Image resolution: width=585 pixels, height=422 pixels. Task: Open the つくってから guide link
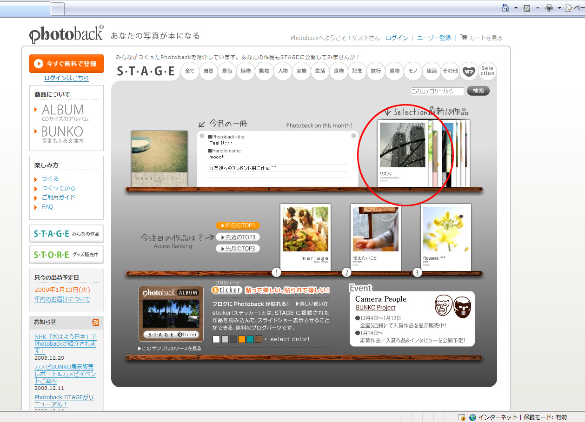point(59,188)
